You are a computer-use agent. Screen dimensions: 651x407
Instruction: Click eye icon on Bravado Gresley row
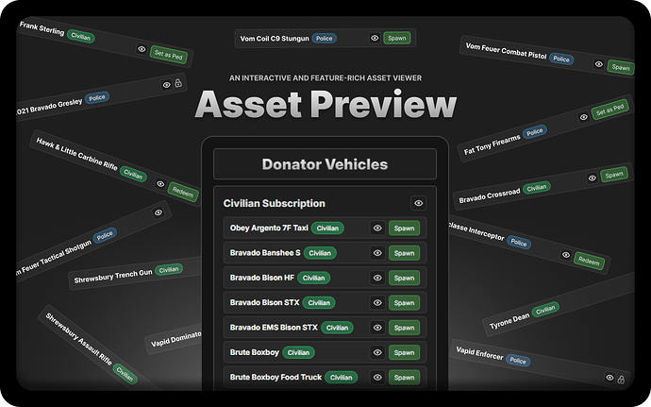coord(166,85)
